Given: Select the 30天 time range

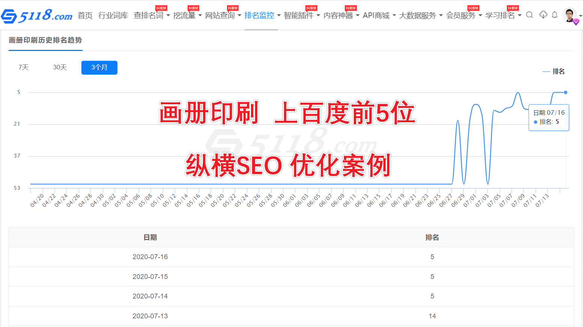Looking at the screenshot, I should point(60,67).
